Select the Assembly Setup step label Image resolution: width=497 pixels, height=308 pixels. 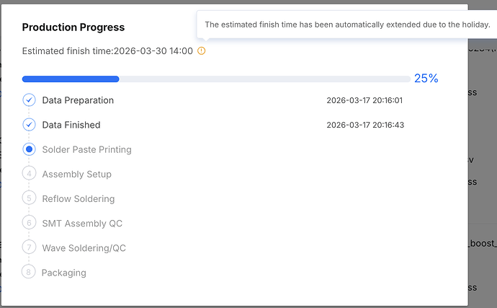[76, 174]
